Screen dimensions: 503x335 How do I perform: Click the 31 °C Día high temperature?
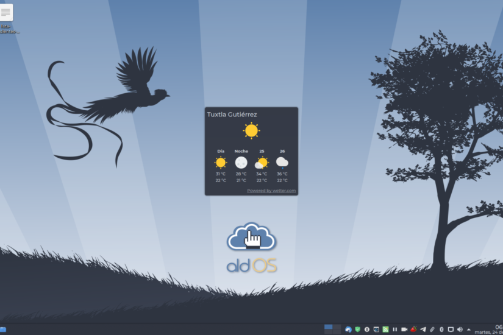pos(221,174)
